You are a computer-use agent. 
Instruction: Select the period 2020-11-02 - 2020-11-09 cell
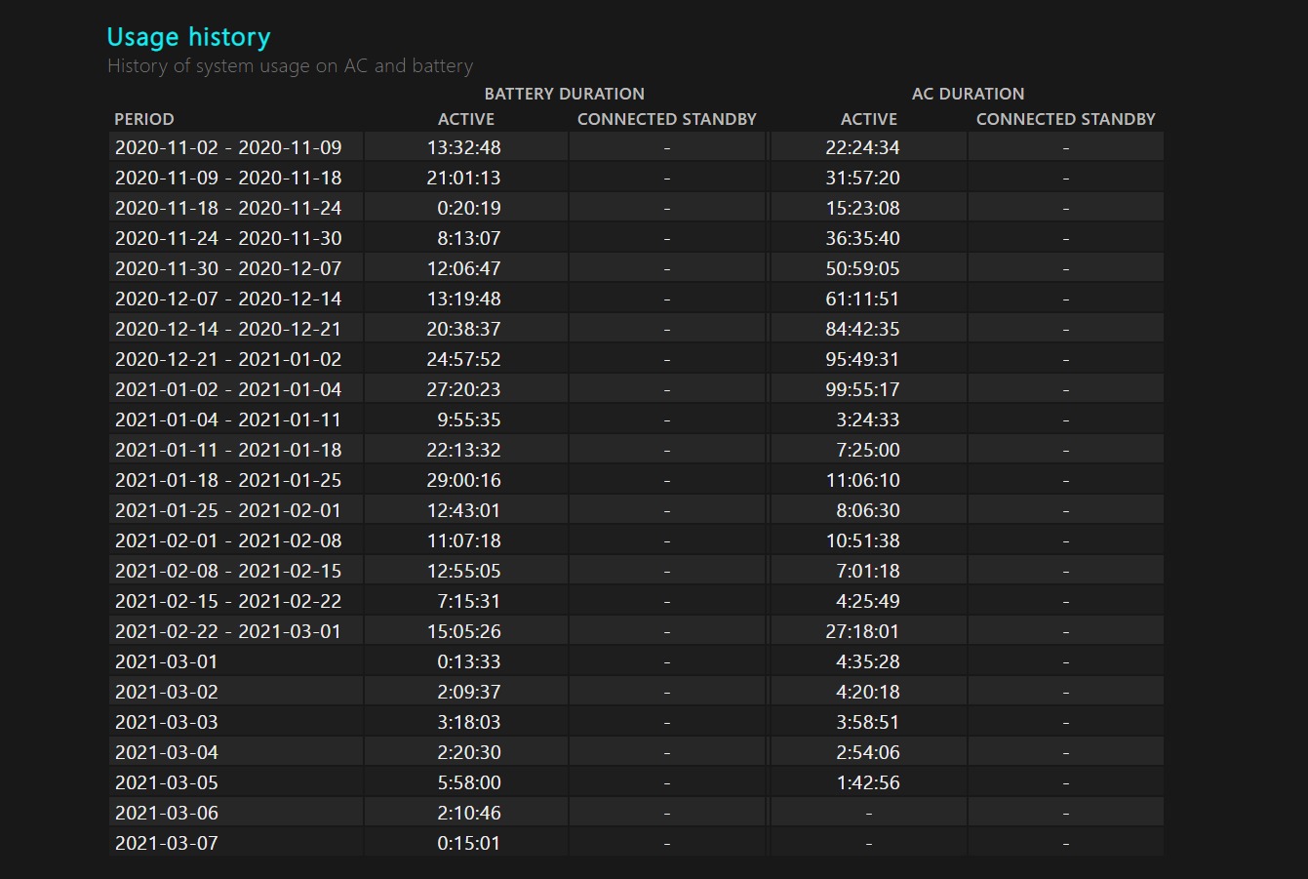coord(228,147)
